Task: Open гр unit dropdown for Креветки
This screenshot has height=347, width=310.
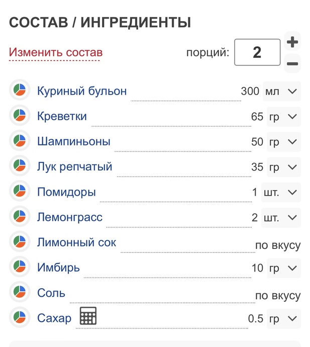Action: click(x=284, y=117)
